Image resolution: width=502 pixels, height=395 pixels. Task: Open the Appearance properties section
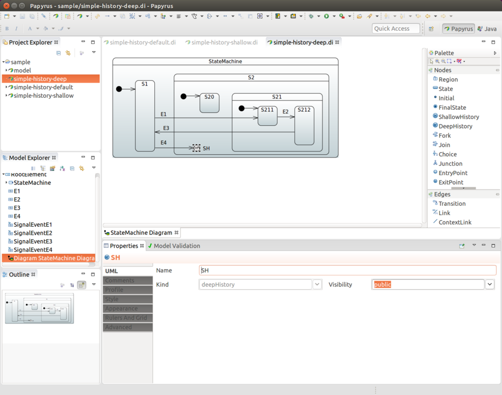pyautogui.click(x=128, y=308)
